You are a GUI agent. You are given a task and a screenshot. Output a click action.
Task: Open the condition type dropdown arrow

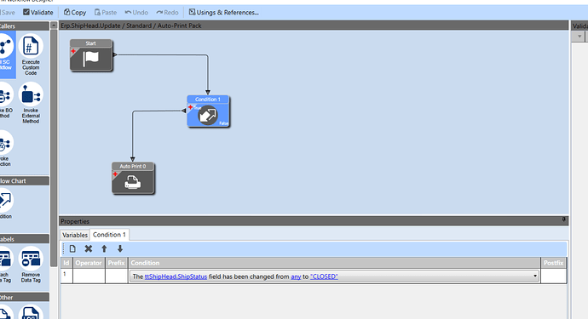[x=535, y=276]
